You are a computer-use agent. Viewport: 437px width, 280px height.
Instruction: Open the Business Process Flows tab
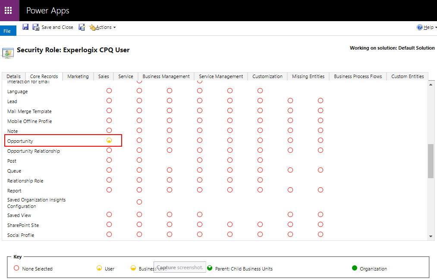[358, 76]
